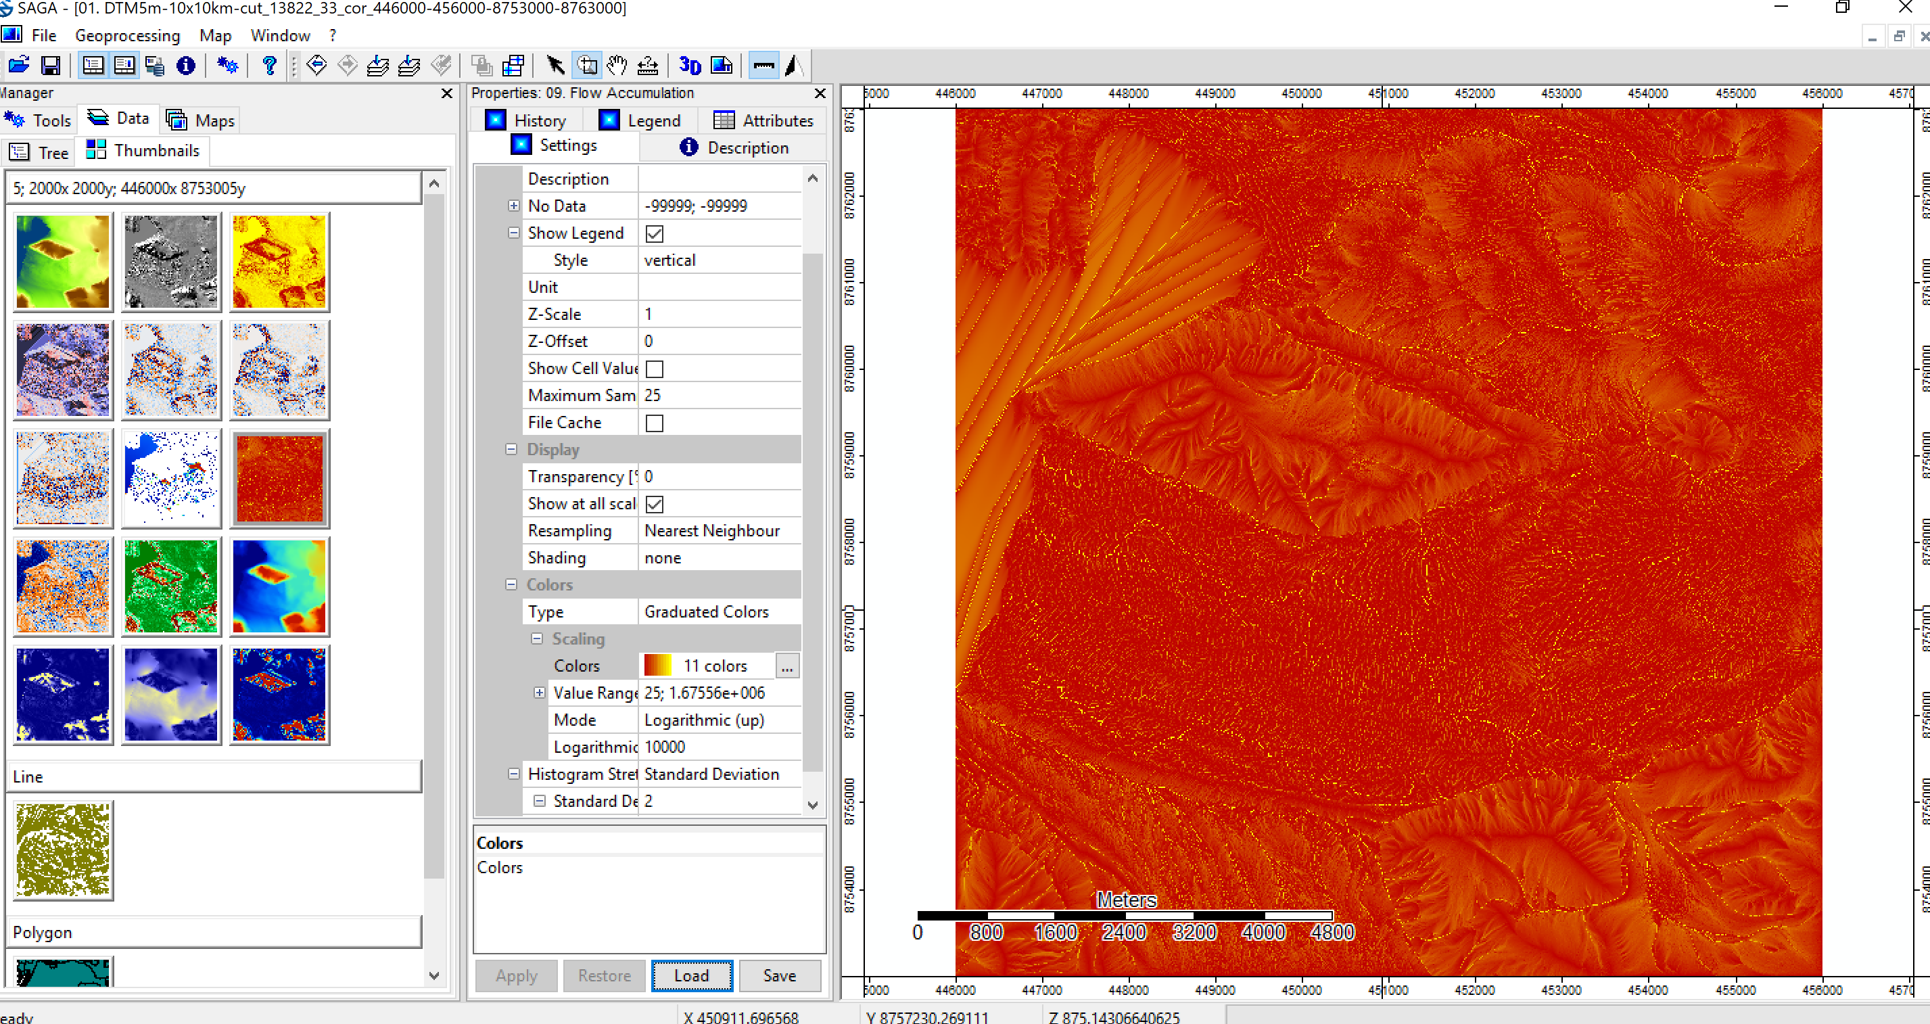Click the 11 colors gradient swatch
Image resolution: width=1930 pixels, height=1024 pixels.
[x=657, y=666]
